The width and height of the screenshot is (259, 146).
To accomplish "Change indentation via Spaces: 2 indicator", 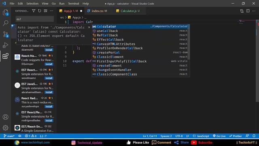I will tap(166, 136).
